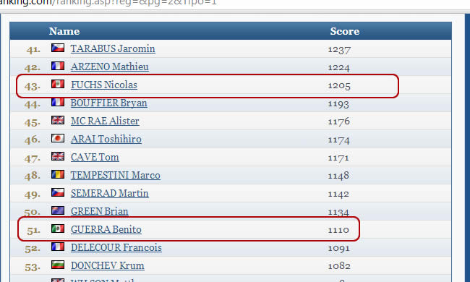This screenshot has width=470, height=282.
Task: Click Romanian flag beside TEMPESTINI Marco
Action: tap(58, 174)
